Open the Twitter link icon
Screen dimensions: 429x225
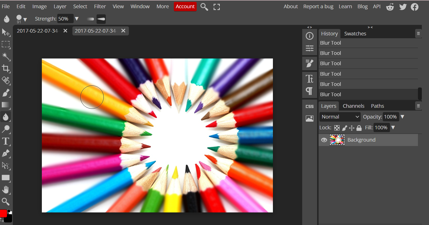click(403, 7)
